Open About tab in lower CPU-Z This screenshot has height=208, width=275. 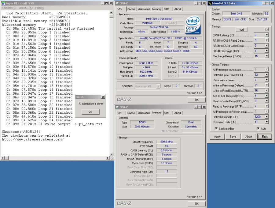[178, 113]
